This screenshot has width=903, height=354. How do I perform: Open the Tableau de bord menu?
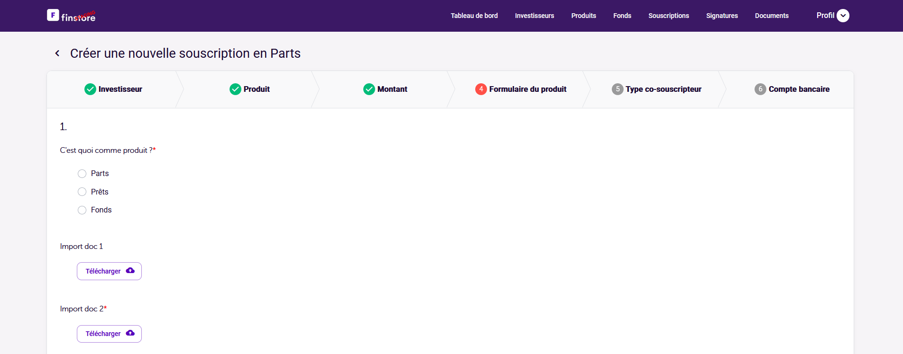(x=474, y=16)
